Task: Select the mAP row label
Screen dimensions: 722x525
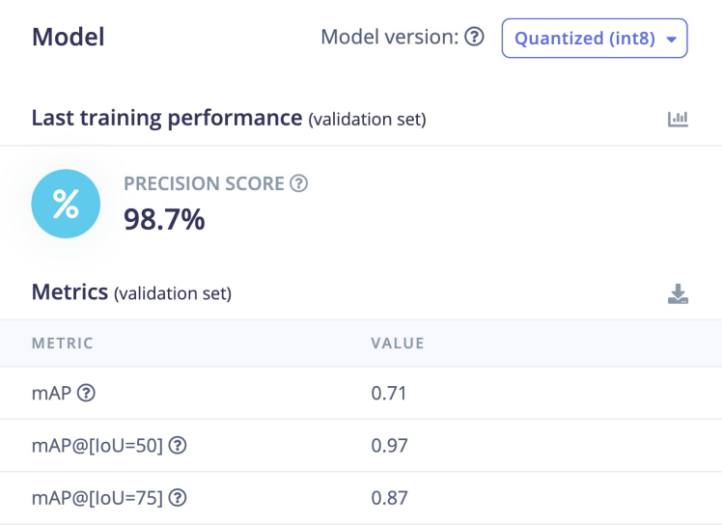Action: coord(52,393)
